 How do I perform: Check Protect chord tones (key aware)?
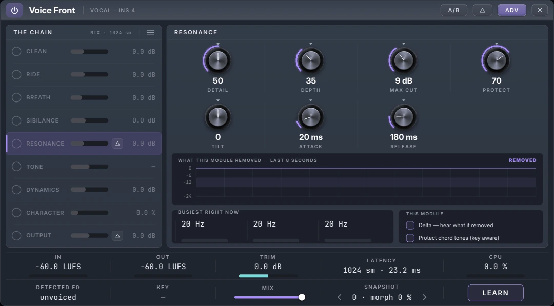point(410,238)
